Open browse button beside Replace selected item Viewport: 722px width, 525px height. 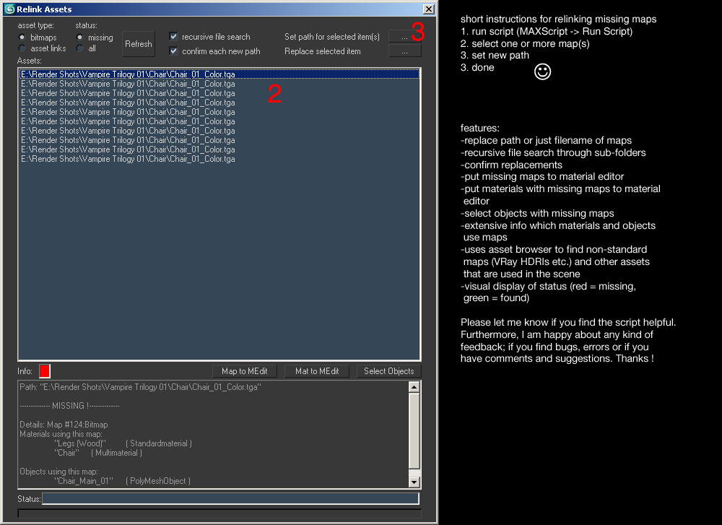point(404,51)
